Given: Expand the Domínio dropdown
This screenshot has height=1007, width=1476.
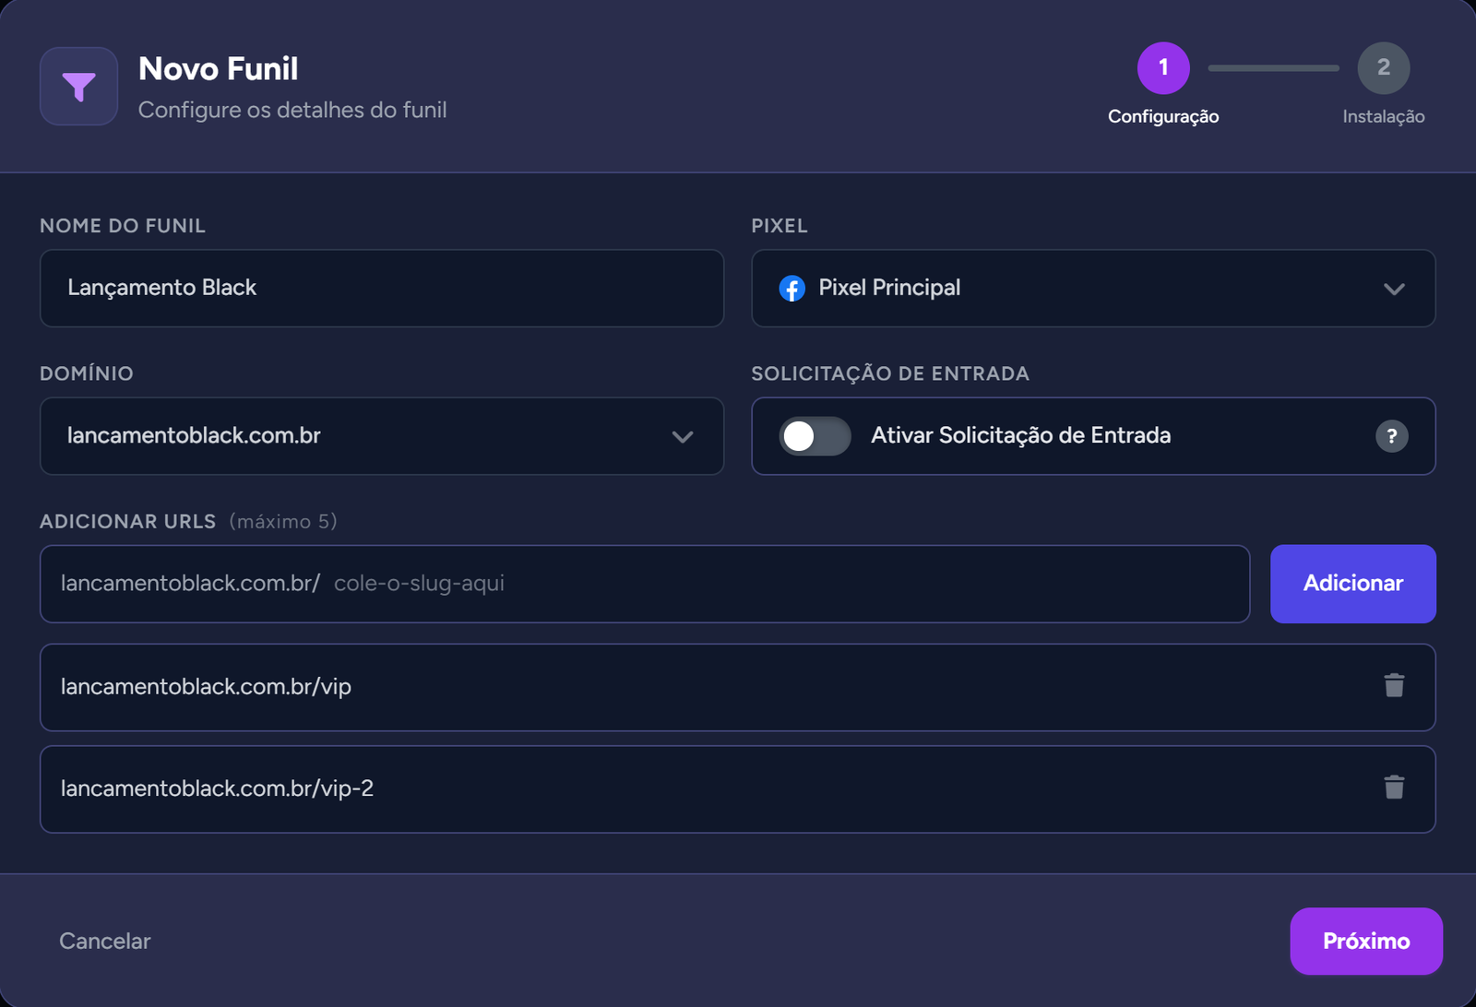Looking at the screenshot, I should (x=382, y=436).
